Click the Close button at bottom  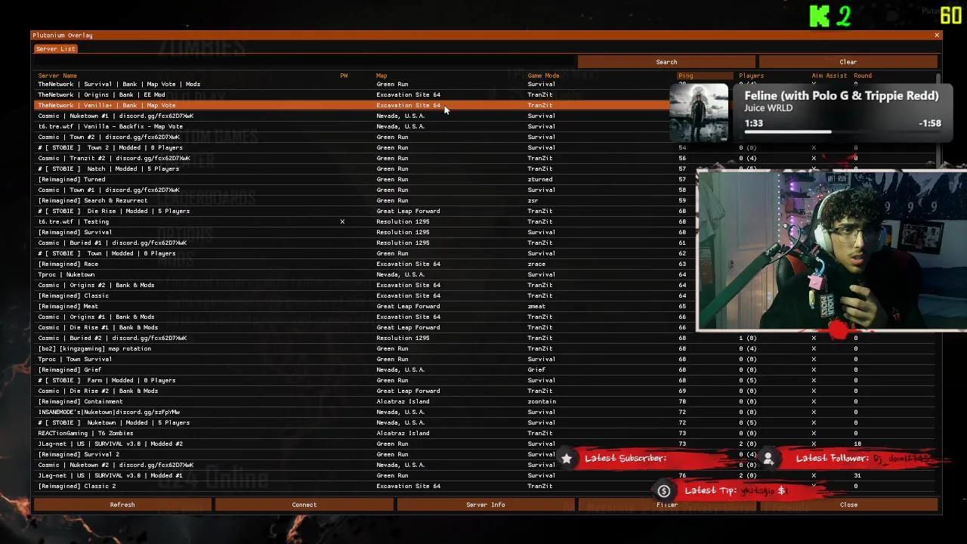pyautogui.click(x=848, y=505)
